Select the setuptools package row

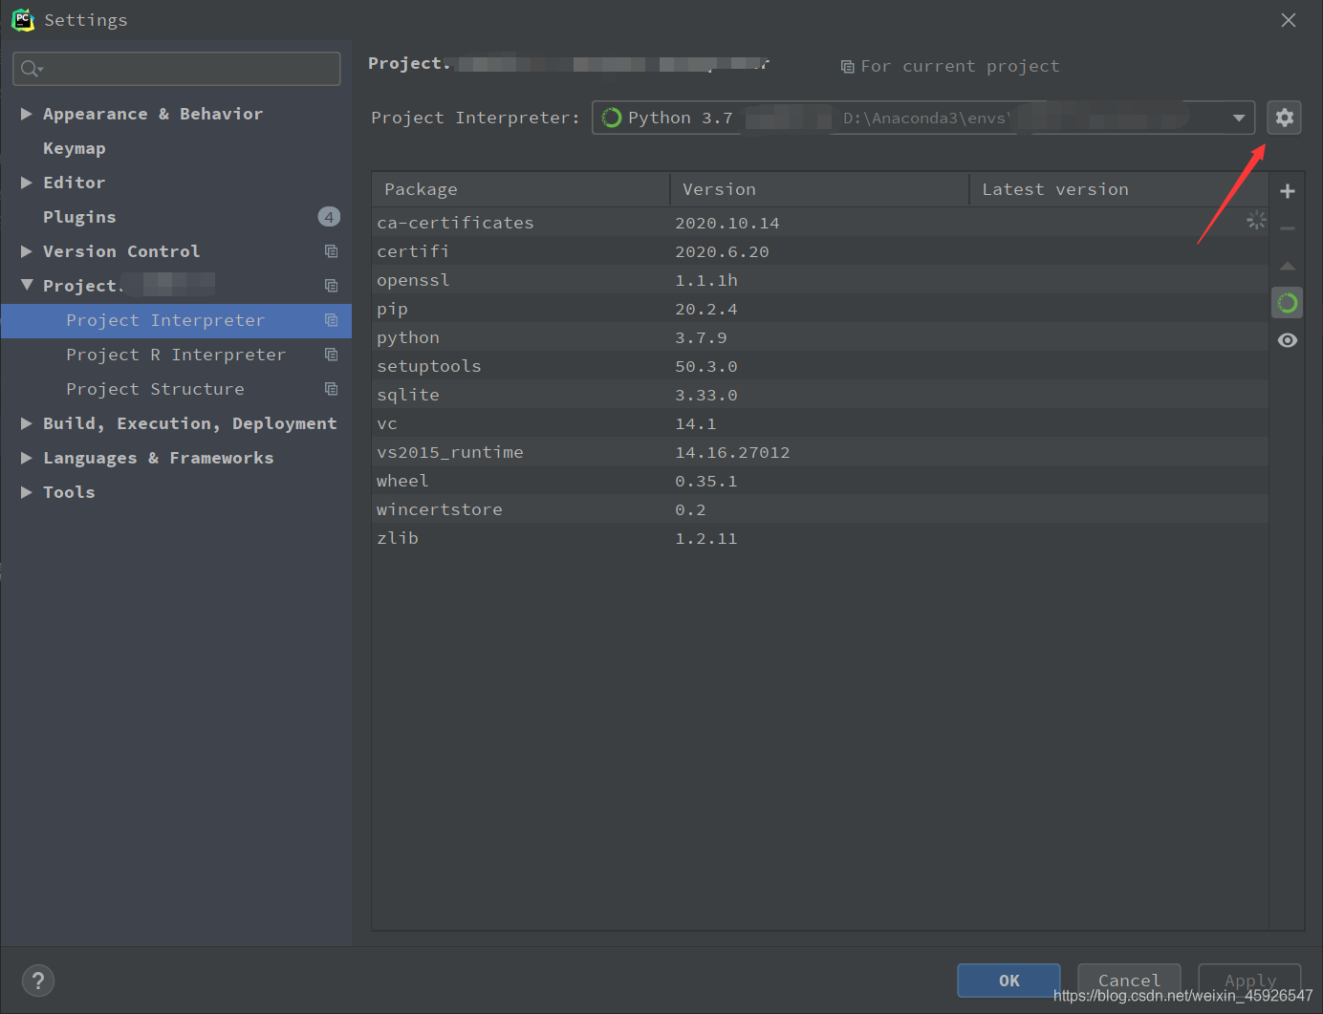pyautogui.click(x=820, y=366)
